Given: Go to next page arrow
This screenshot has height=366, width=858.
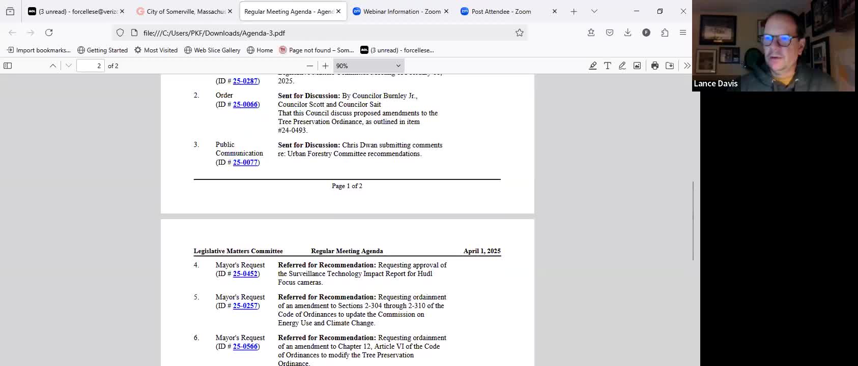Looking at the screenshot, I should coord(69,66).
